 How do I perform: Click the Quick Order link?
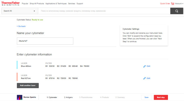[165, 4]
